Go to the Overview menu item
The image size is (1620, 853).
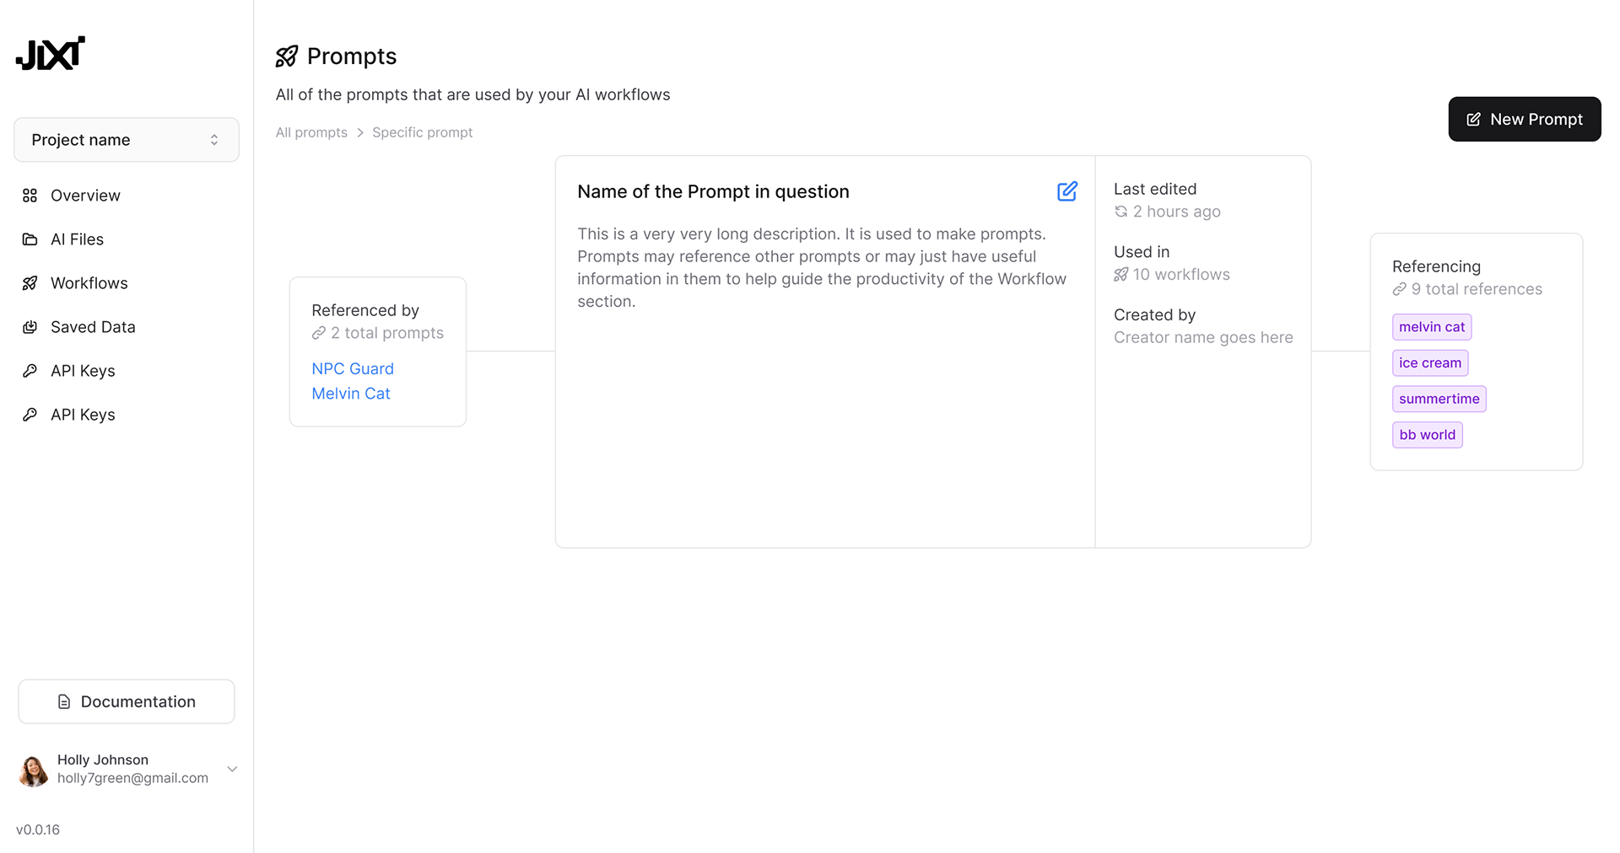point(85,196)
